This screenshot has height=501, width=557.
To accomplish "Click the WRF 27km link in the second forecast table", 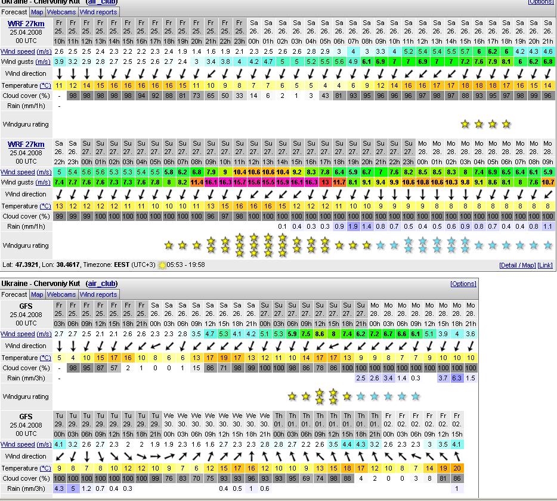I will (x=26, y=145).
